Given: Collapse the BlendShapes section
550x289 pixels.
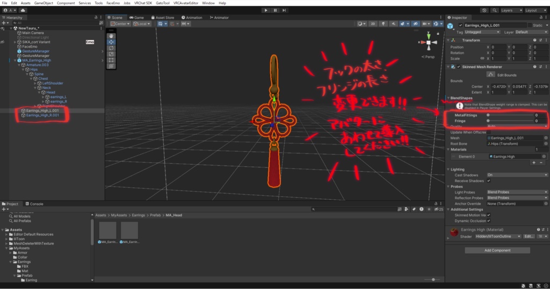Looking at the screenshot, I should 448,98.
